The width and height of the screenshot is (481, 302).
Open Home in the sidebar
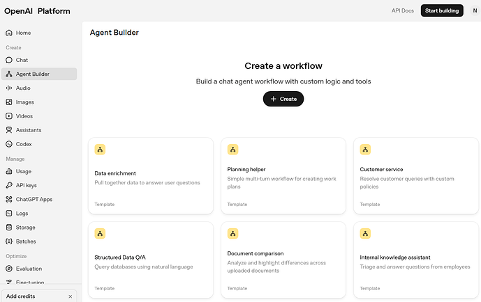click(x=39, y=33)
